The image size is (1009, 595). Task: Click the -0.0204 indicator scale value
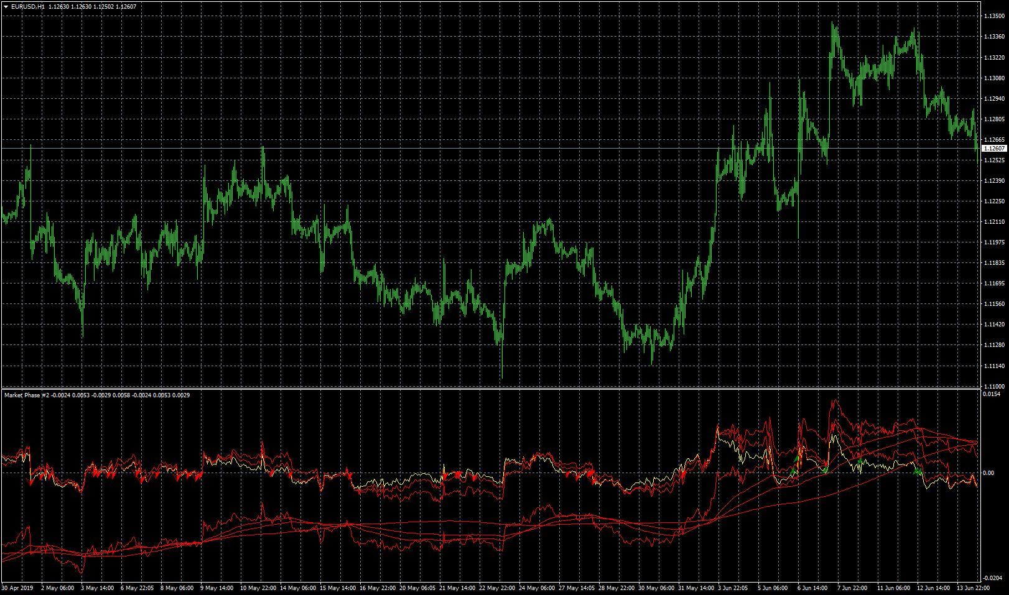993,578
